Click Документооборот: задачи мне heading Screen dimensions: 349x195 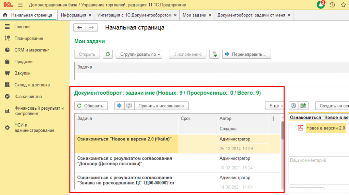point(167,93)
